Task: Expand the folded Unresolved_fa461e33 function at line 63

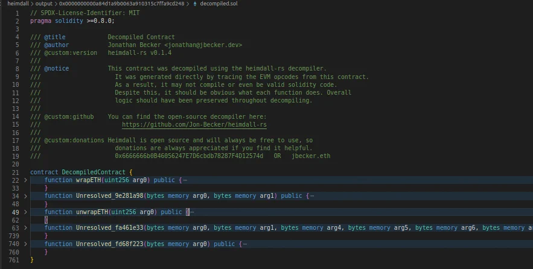Action: (25, 227)
